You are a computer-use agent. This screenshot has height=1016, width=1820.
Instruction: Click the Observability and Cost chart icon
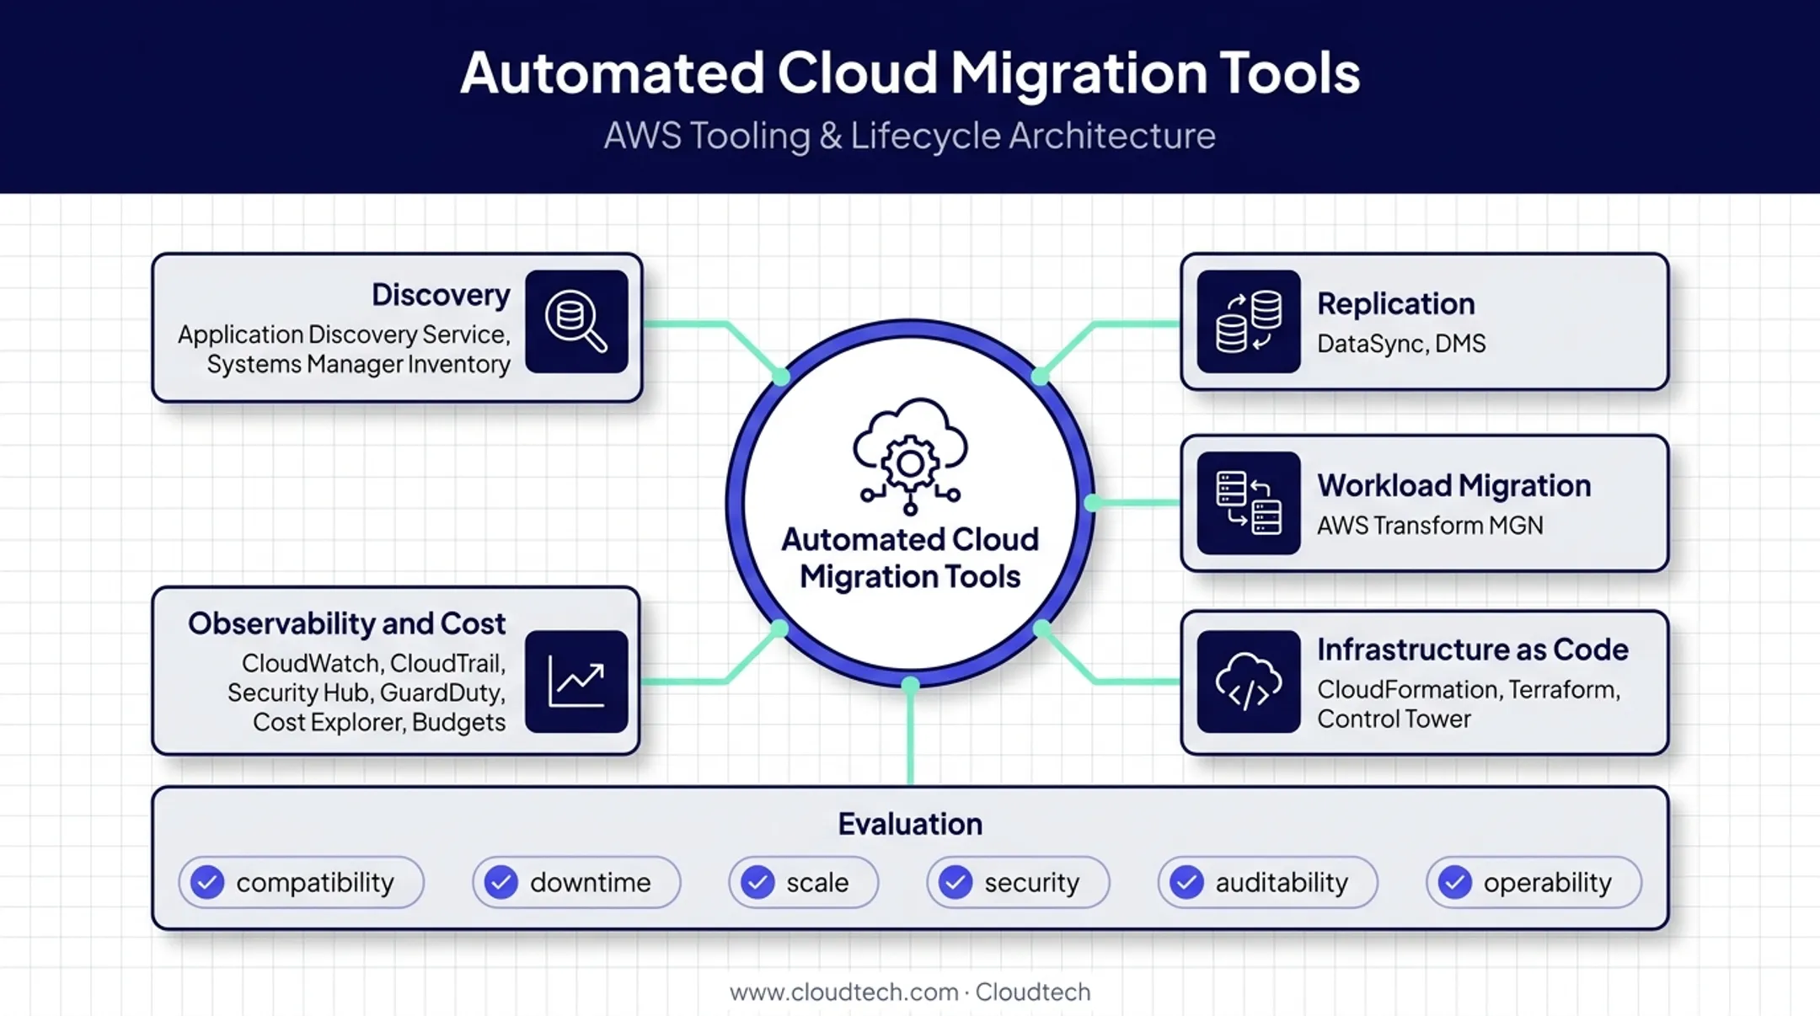tap(576, 682)
